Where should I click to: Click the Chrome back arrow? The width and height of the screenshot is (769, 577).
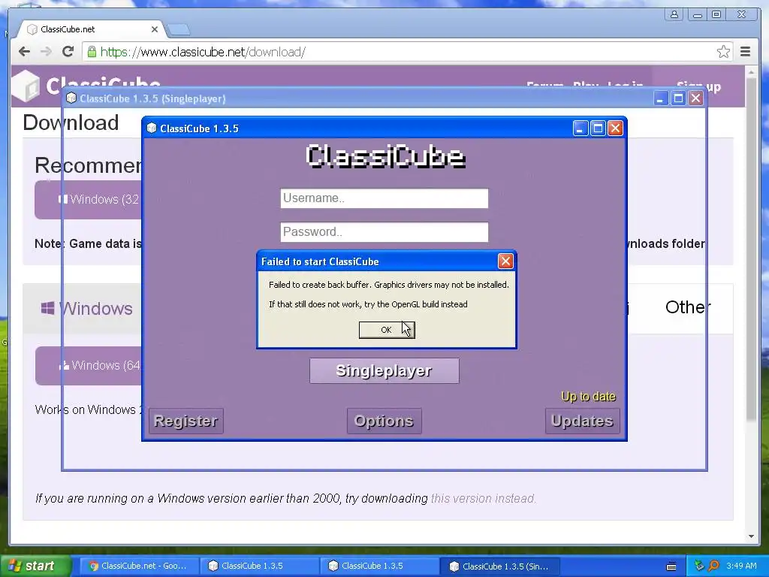pyautogui.click(x=24, y=52)
